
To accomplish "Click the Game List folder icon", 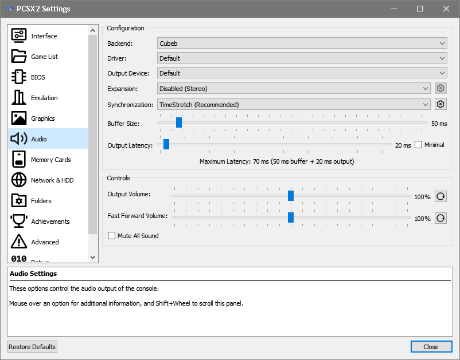I will tap(19, 56).
